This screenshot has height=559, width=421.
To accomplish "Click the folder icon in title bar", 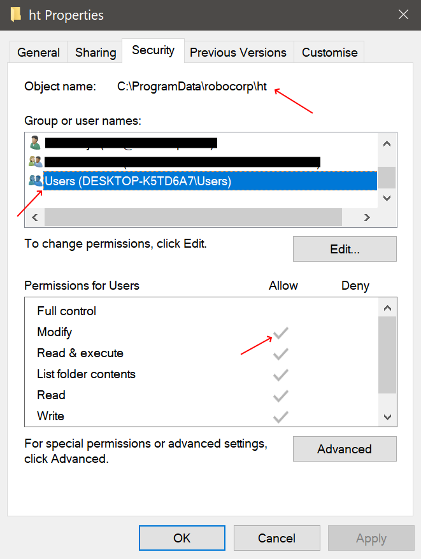I will coord(15,15).
